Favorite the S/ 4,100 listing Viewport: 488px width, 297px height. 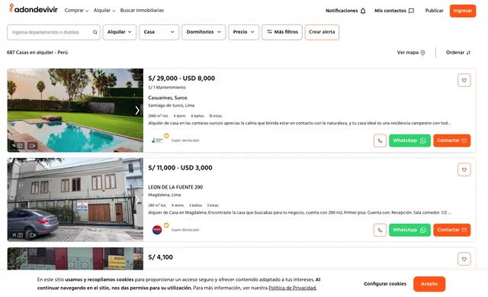464,260
